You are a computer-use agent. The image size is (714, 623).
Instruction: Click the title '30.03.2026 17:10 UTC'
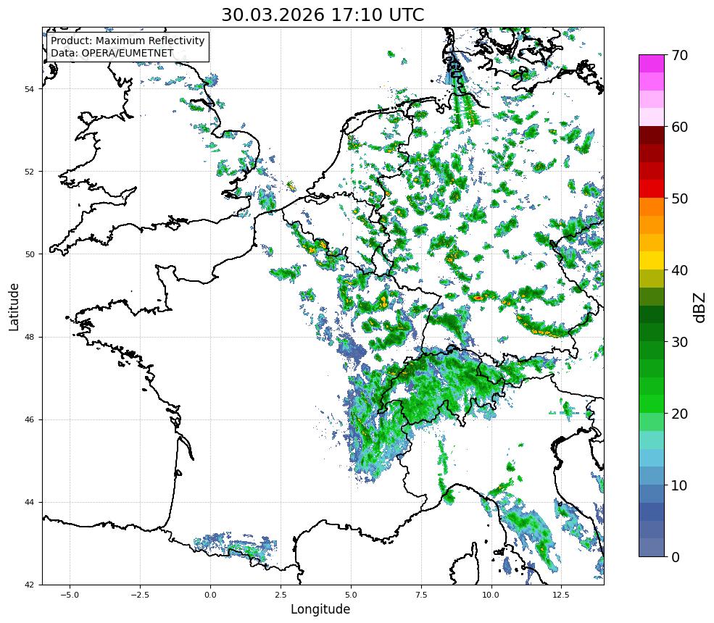point(323,14)
